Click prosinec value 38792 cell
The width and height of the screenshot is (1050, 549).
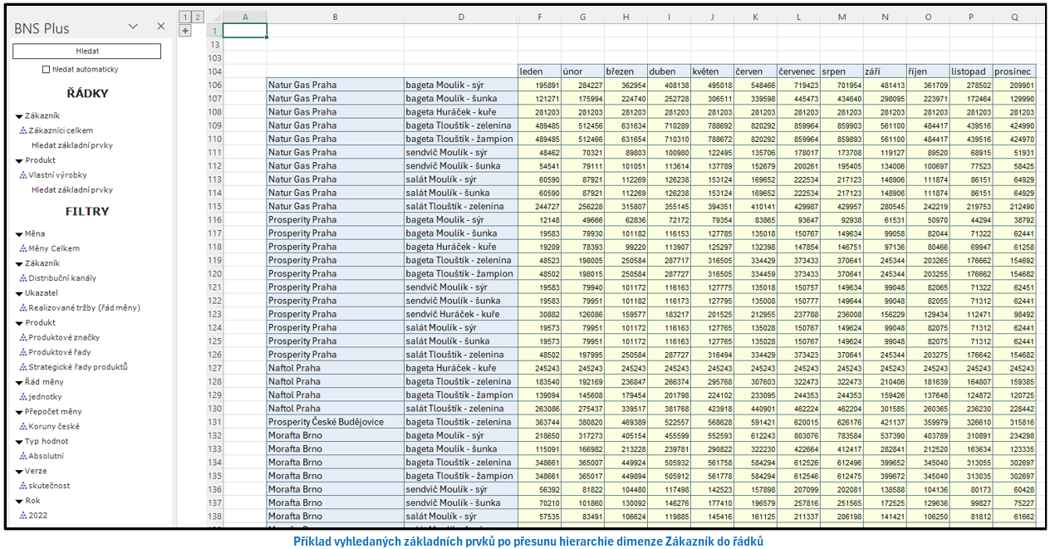(x=1015, y=220)
